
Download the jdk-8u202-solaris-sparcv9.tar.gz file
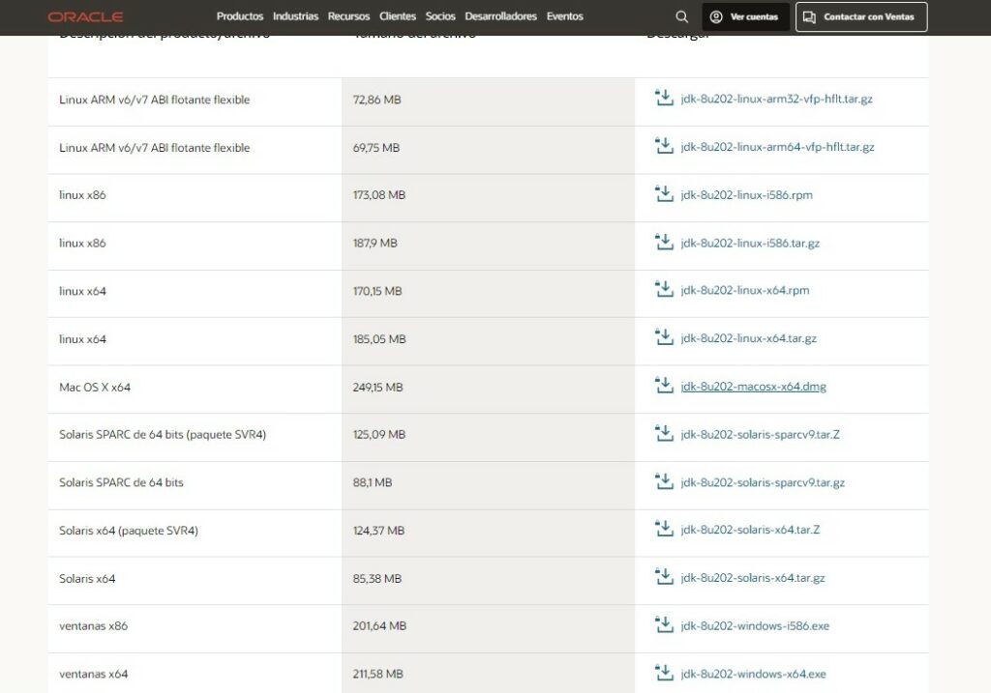(763, 483)
